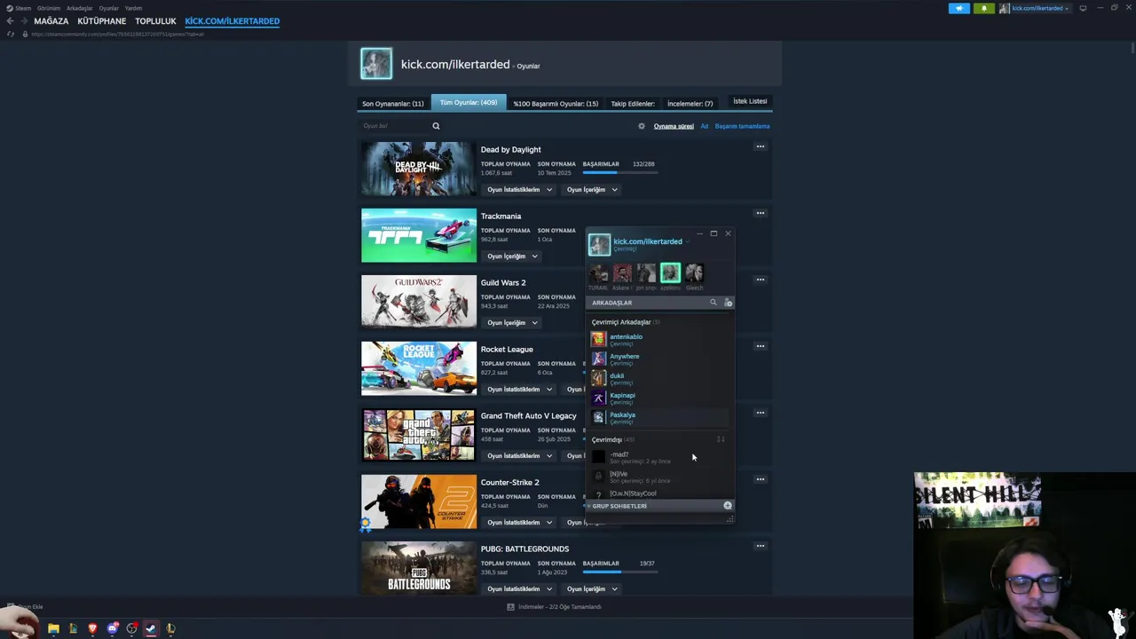This screenshot has height=639, width=1136.
Task: Sort games by Oynama süresi
Action: tap(674, 126)
